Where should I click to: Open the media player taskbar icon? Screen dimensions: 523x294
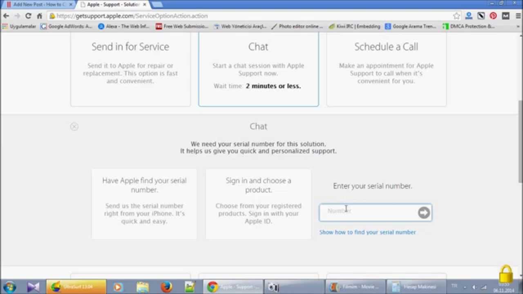pyautogui.click(x=118, y=287)
